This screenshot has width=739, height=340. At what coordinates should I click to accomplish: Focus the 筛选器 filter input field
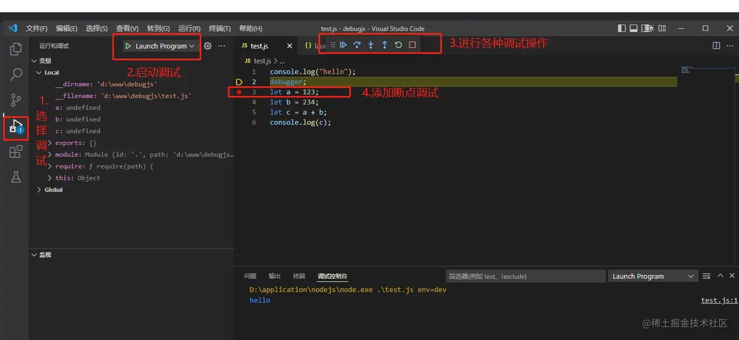coord(525,276)
